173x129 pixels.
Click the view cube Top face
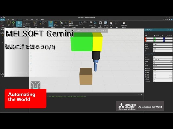click(x=35, y=86)
